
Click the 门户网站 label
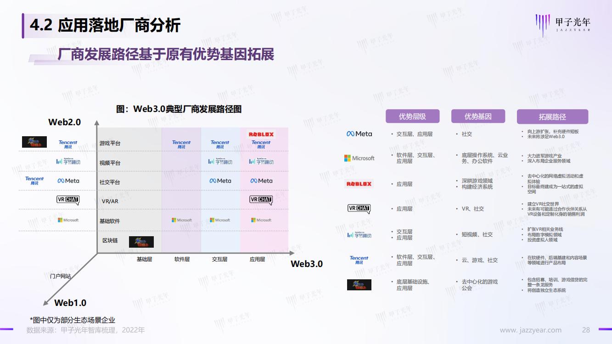coord(61,277)
